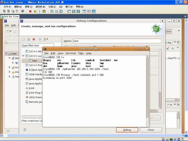Viewport: 188px width, 141px height.
Task: Reset the VM using the red-green refresh icon
Action: (x=44, y=11)
